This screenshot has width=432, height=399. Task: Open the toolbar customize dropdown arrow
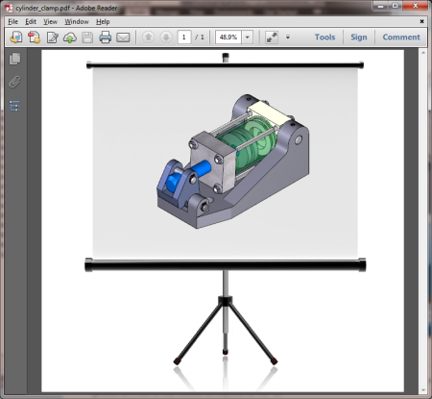coord(288,37)
